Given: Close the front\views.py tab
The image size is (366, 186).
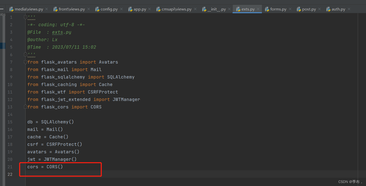Looking at the screenshot, I should (88, 9).
